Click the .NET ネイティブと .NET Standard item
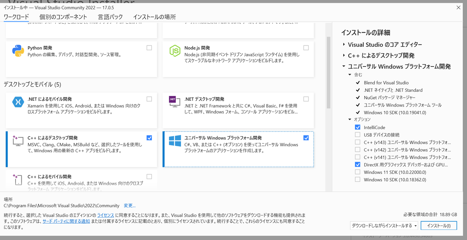467x240 pixels. (393, 90)
